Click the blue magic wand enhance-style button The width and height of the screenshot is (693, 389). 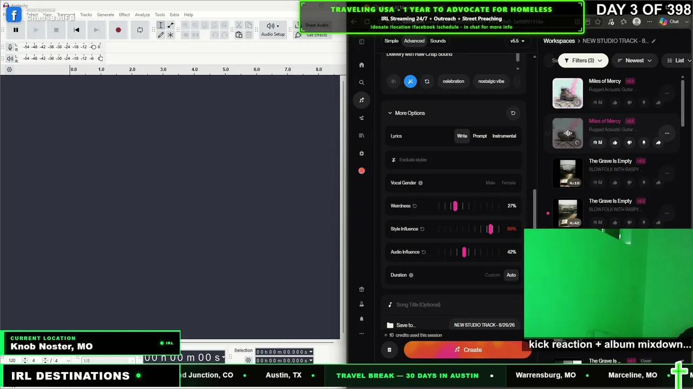[410, 82]
